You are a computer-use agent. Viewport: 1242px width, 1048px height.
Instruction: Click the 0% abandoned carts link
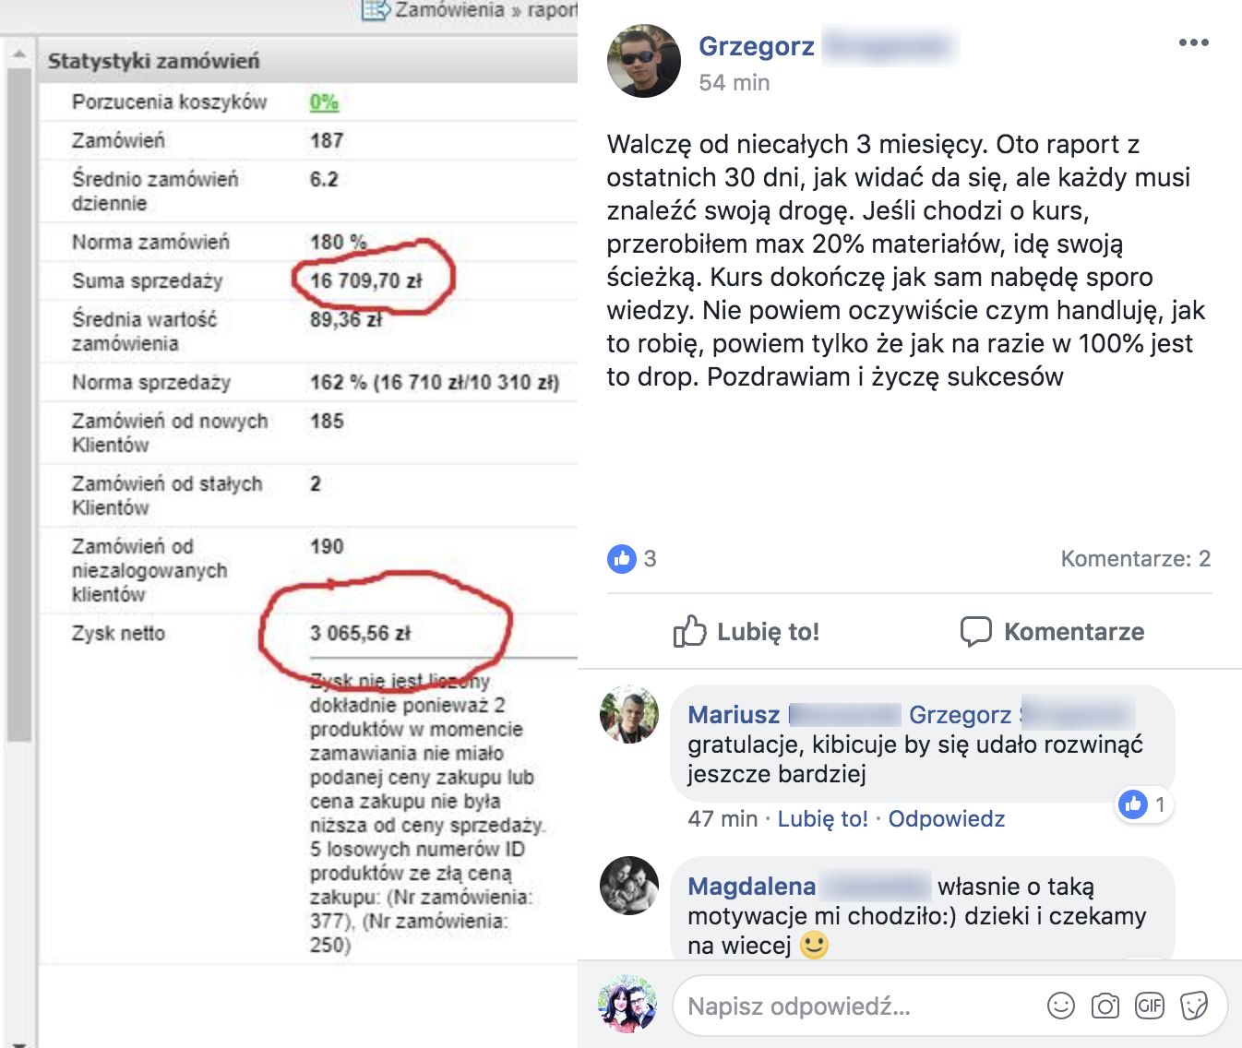pyautogui.click(x=324, y=102)
